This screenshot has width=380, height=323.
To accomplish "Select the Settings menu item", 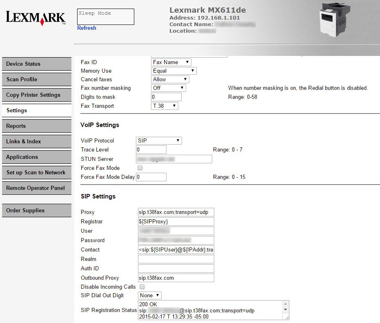I will (37, 110).
